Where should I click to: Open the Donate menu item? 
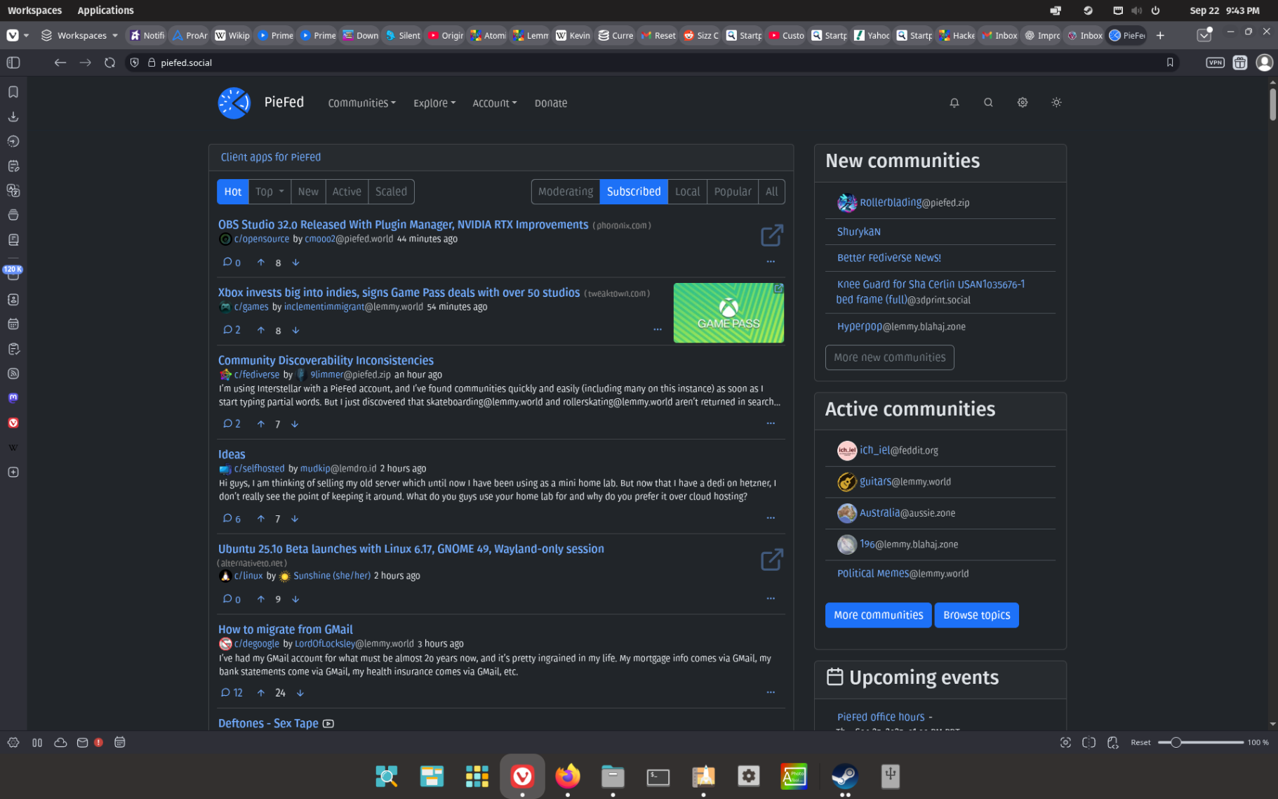click(x=550, y=103)
